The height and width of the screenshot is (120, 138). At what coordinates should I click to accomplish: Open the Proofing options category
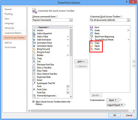pos(9,14)
